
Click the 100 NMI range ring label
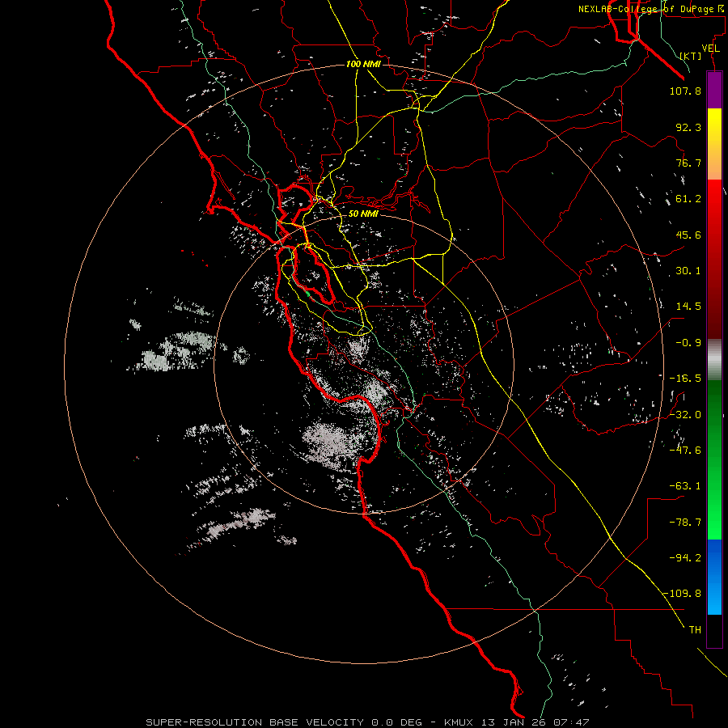pyautogui.click(x=363, y=64)
